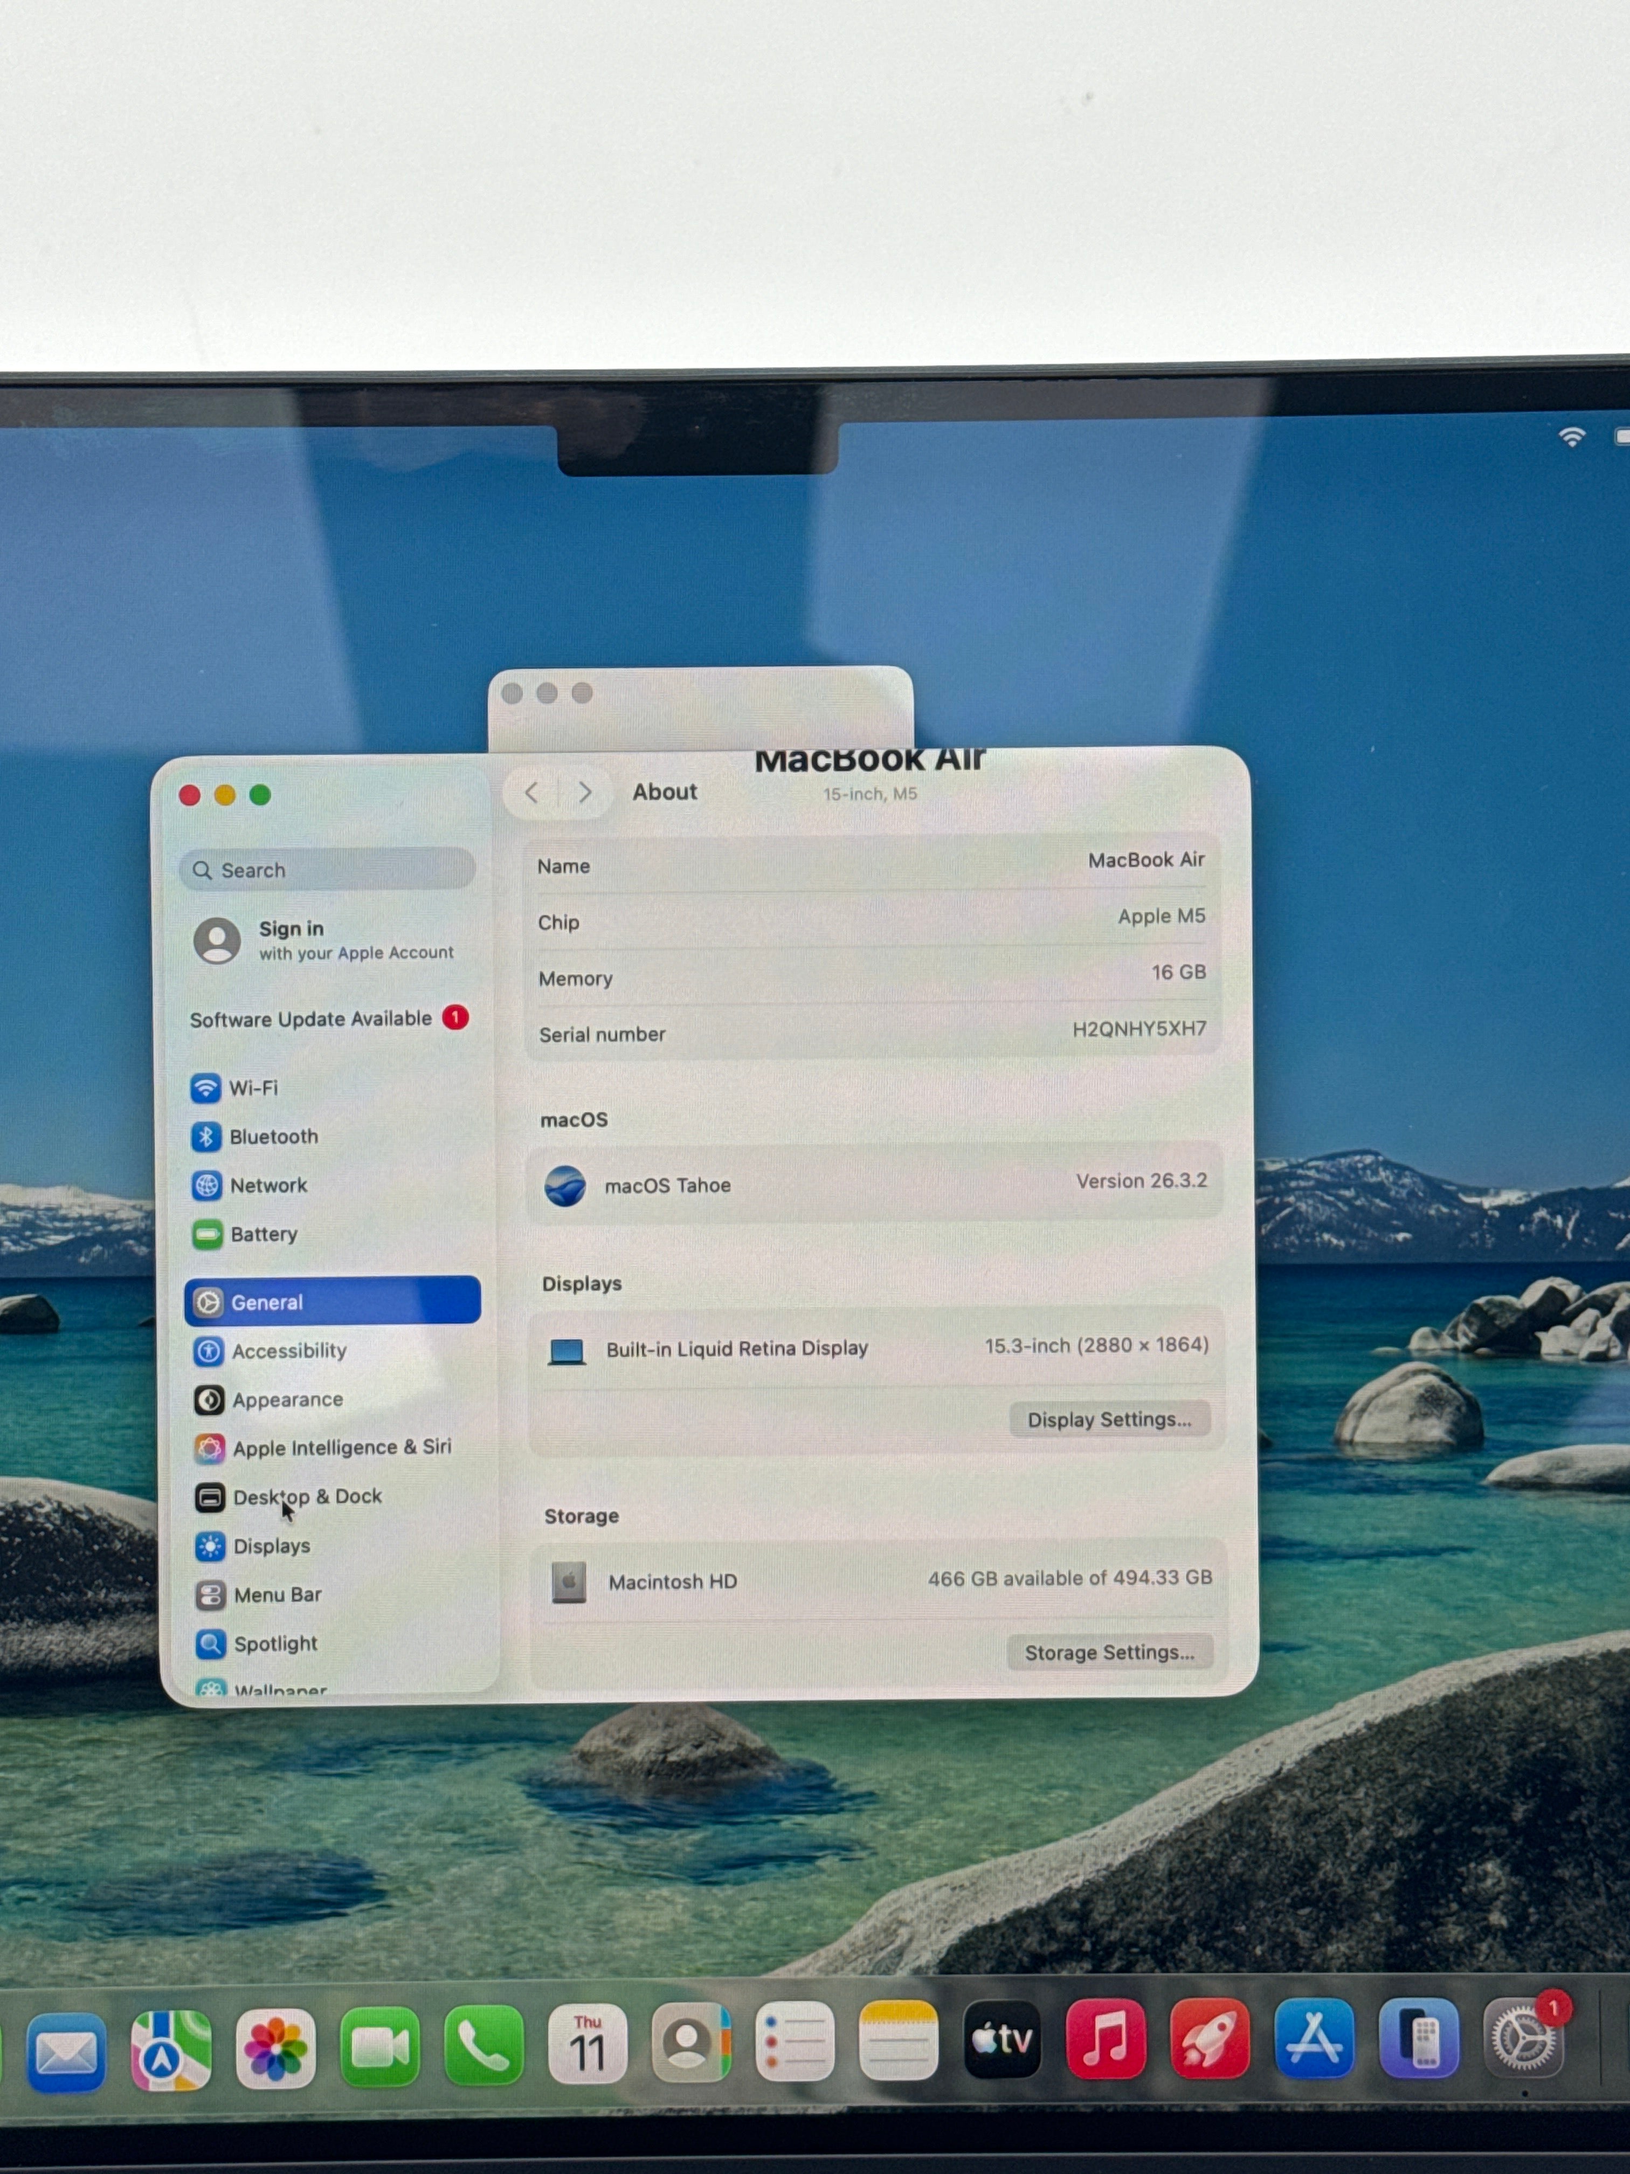The width and height of the screenshot is (1630, 2174).
Task: Go to Desktop & Dock settings
Action: [x=334, y=1497]
